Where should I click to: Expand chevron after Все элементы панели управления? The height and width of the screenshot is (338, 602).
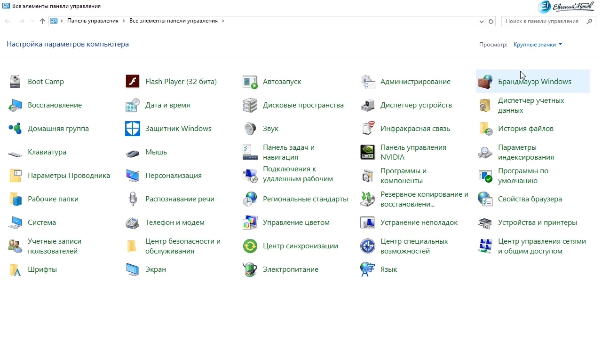(x=223, y=21)
